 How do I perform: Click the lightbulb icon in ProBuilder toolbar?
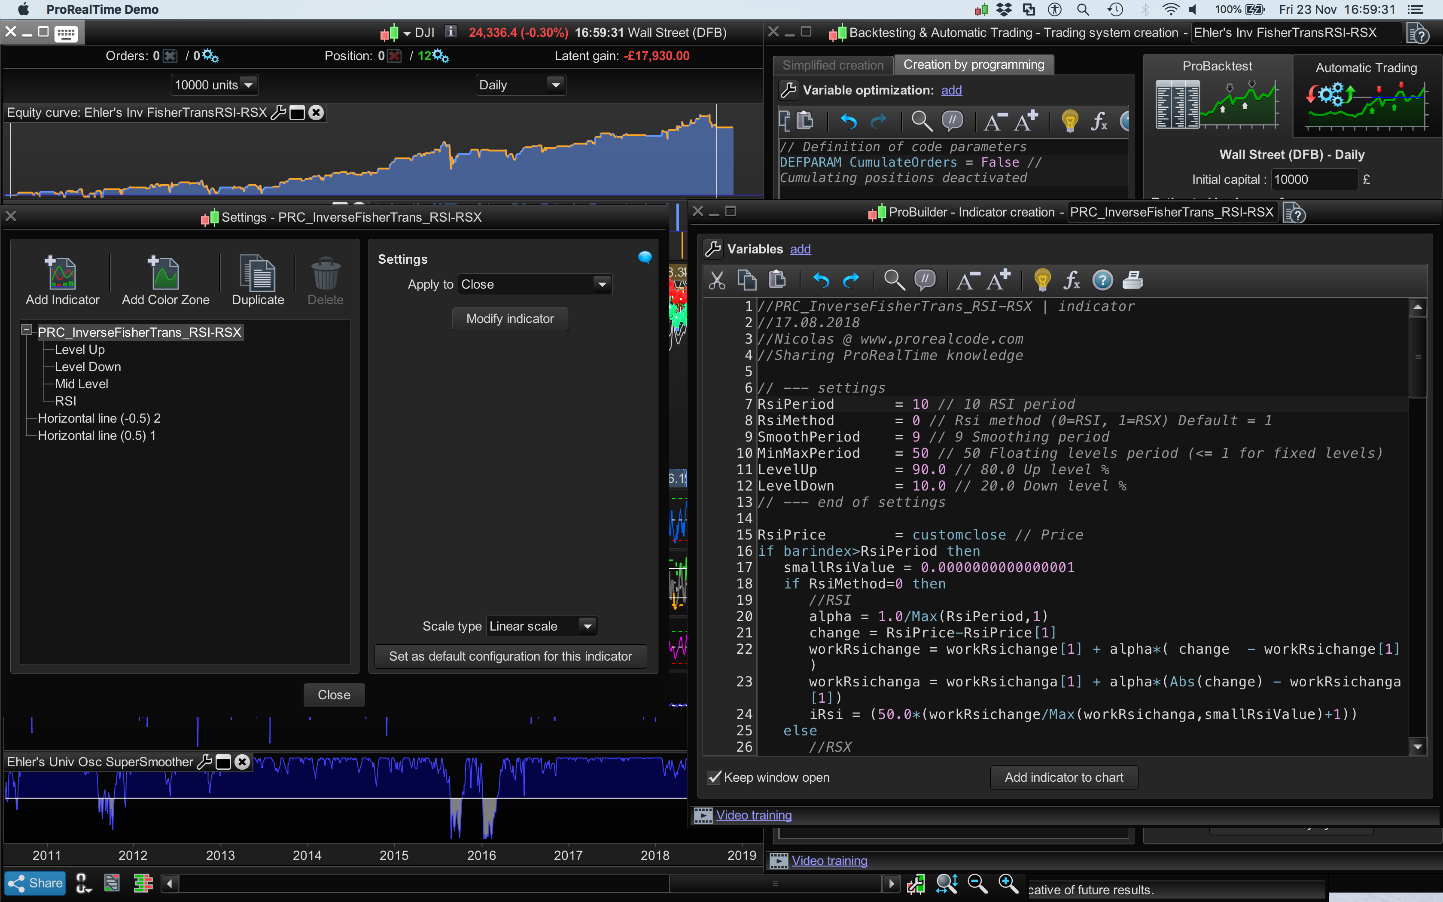point(1042,280)
